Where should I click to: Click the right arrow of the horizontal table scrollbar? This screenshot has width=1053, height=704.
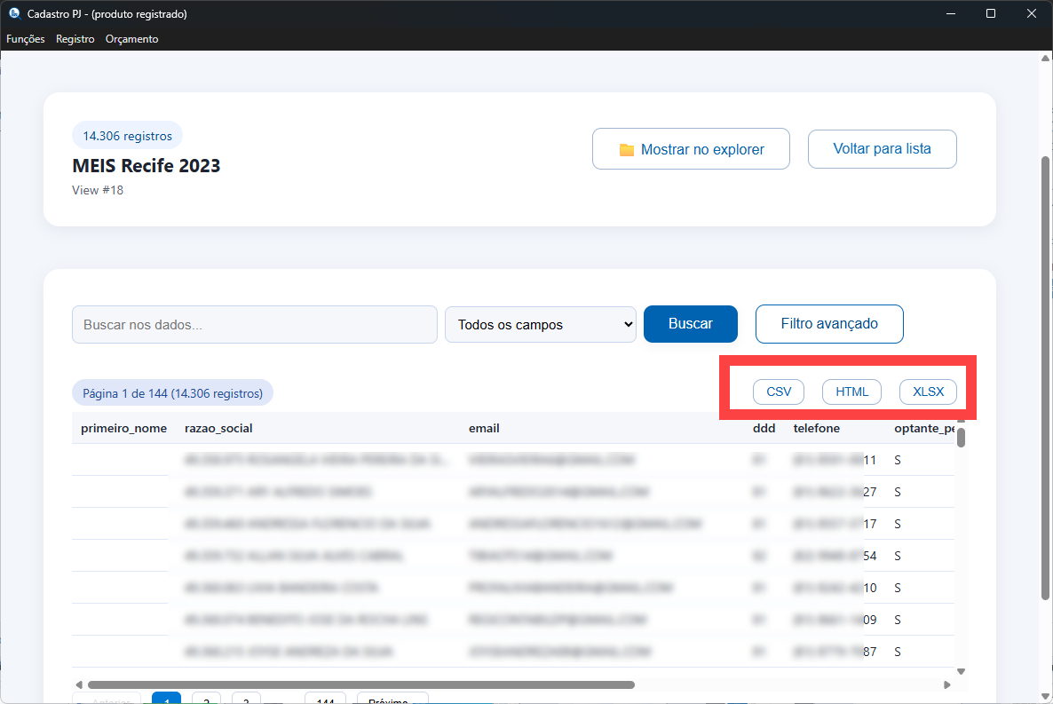tap(946, 684)
